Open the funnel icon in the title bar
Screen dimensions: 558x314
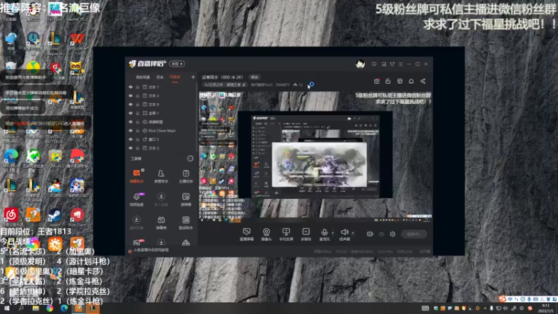[x=392, y=64]
